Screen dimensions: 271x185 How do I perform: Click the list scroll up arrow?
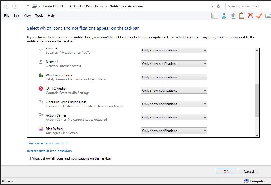click(x=257, y=50)
